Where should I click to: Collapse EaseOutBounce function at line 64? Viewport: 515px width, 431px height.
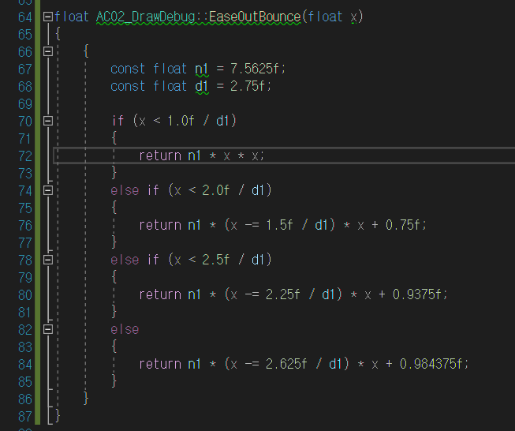(x=48, y=17)
